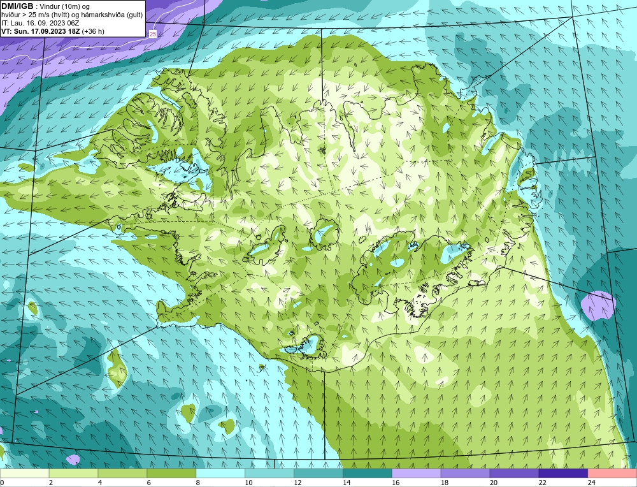
Task: Click the dark indigo 22–24 m/s legend swatch
Action: click(564, 473)
